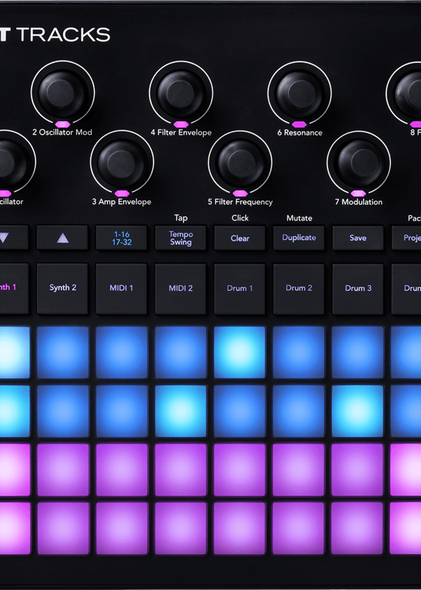Tap second blue row pad under MIDI 1
The height and width of the screenshot is (590, 421).
[122, 411]
